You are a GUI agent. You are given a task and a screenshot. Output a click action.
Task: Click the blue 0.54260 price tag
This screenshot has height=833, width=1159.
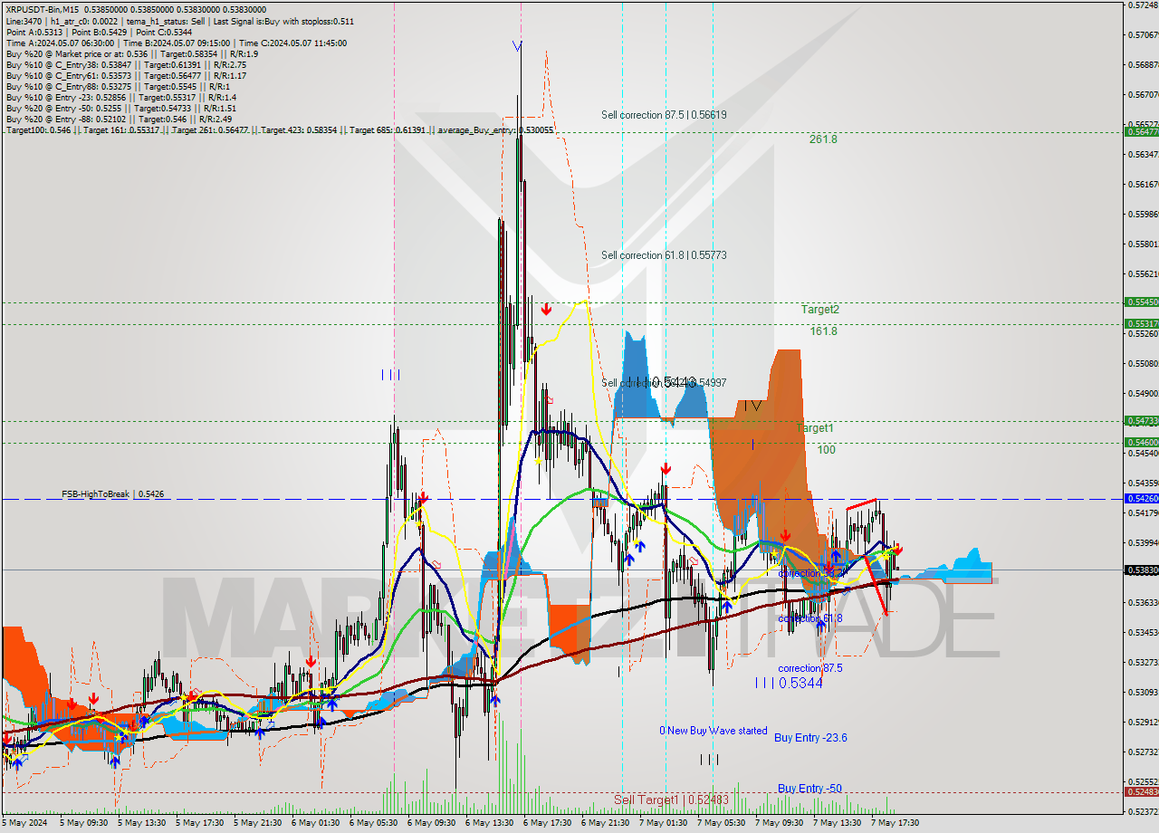click(1141, 499)
